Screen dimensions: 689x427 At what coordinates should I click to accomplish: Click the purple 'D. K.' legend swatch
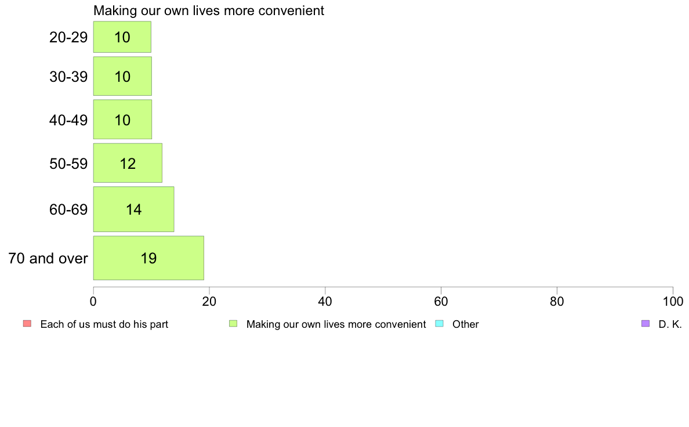pos(645,324)
